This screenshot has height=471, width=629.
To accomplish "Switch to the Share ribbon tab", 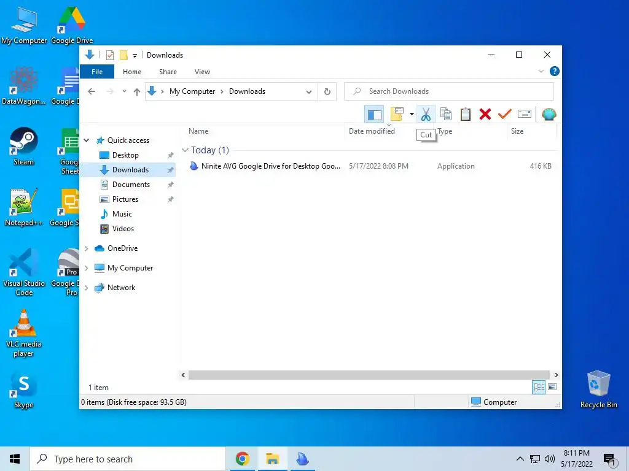I will 168,72.
